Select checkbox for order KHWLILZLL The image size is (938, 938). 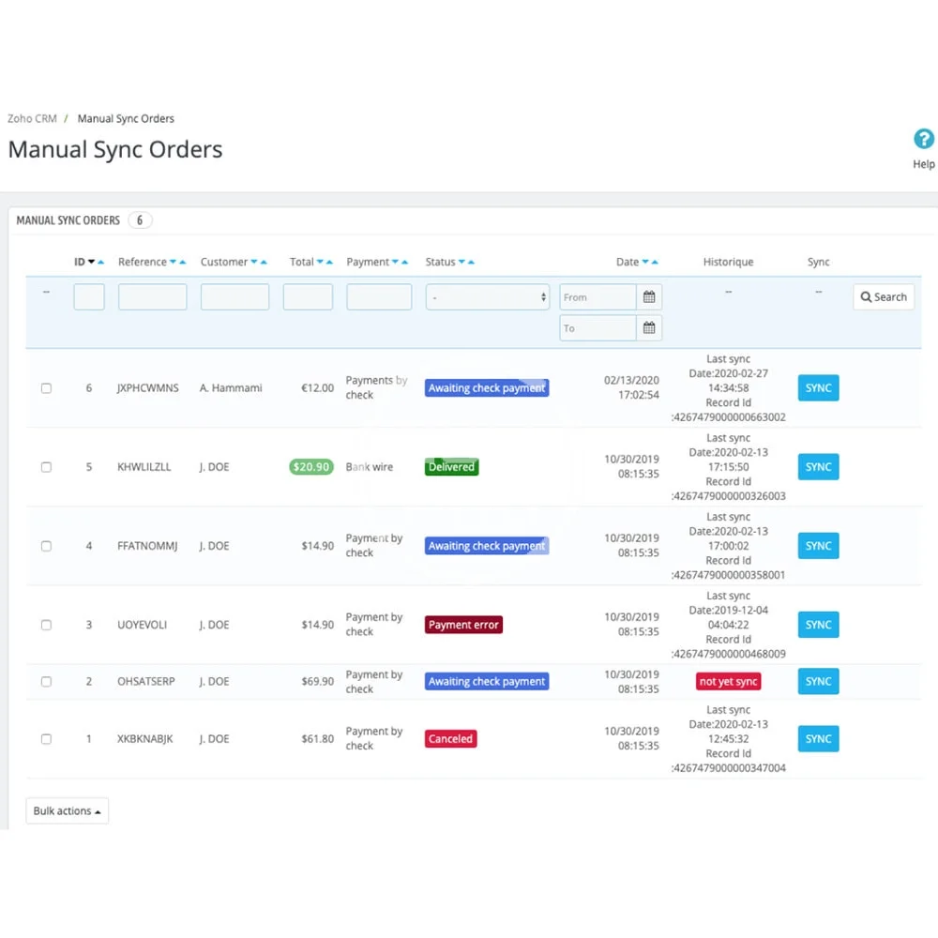point(46,467)
